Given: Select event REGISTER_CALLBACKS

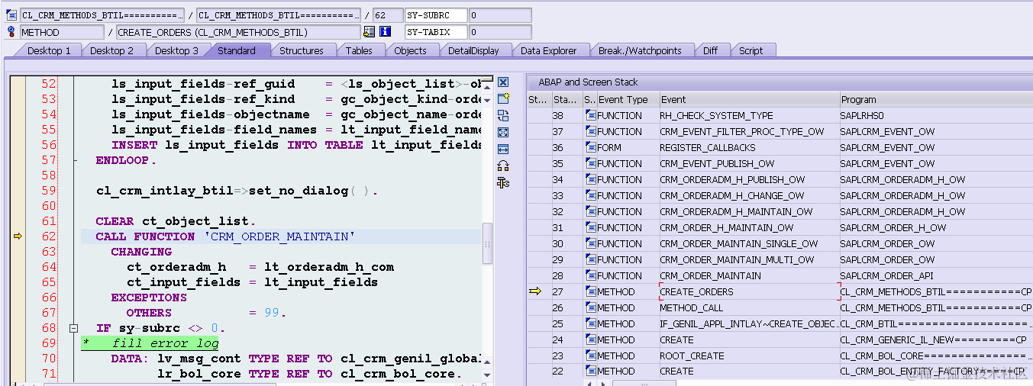Looking at the screenshot, I should pyautogui.click(x=708, y=147).
